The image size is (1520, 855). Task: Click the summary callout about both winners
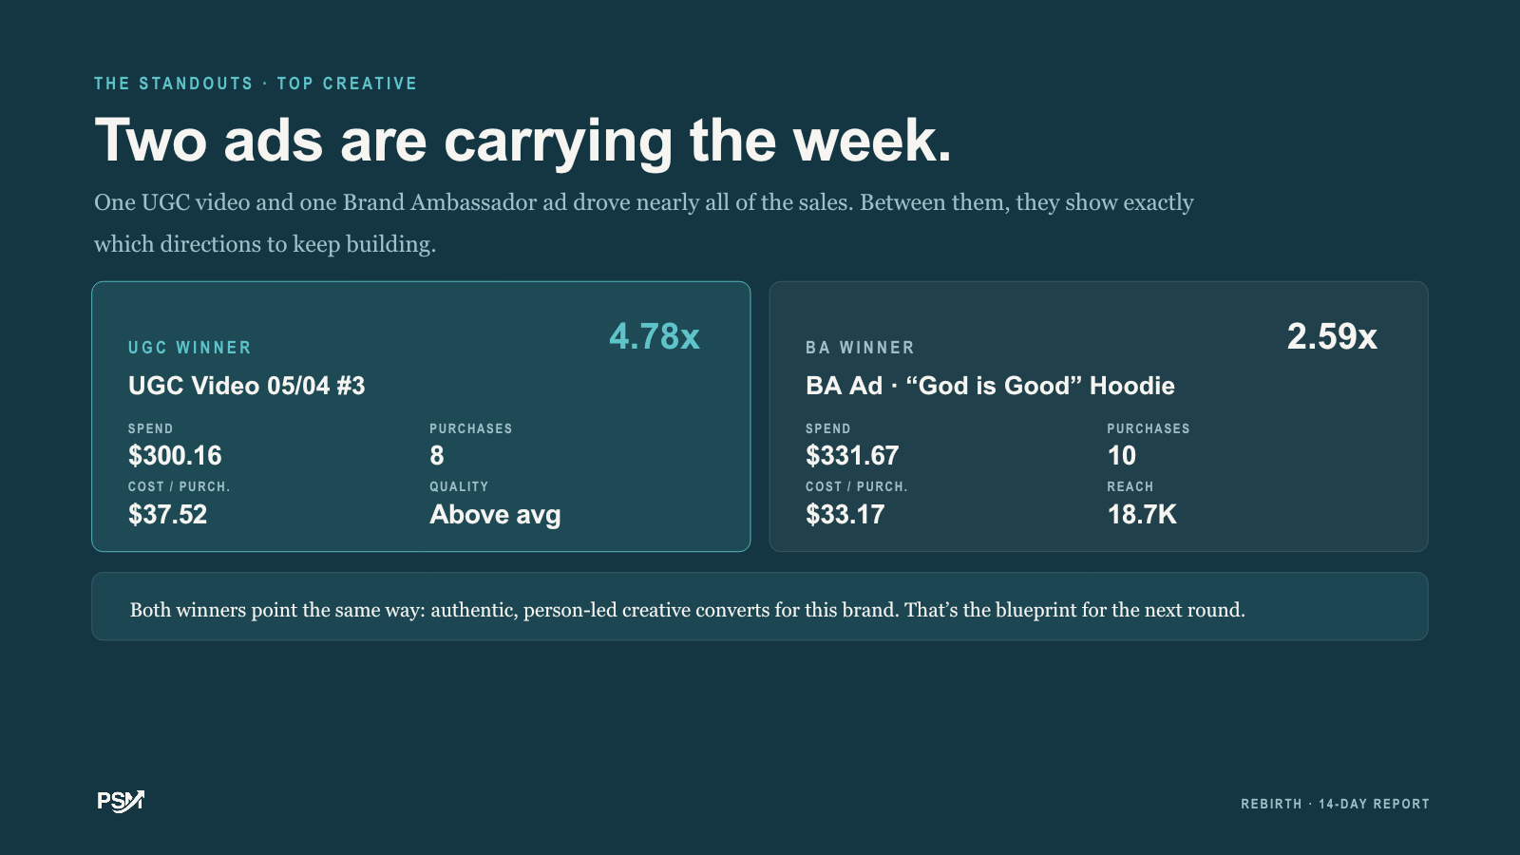click(760, 606)
